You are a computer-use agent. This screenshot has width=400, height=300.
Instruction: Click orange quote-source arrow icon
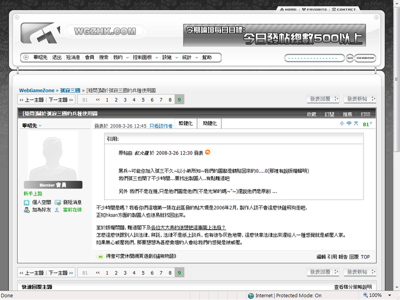[207, 152]
